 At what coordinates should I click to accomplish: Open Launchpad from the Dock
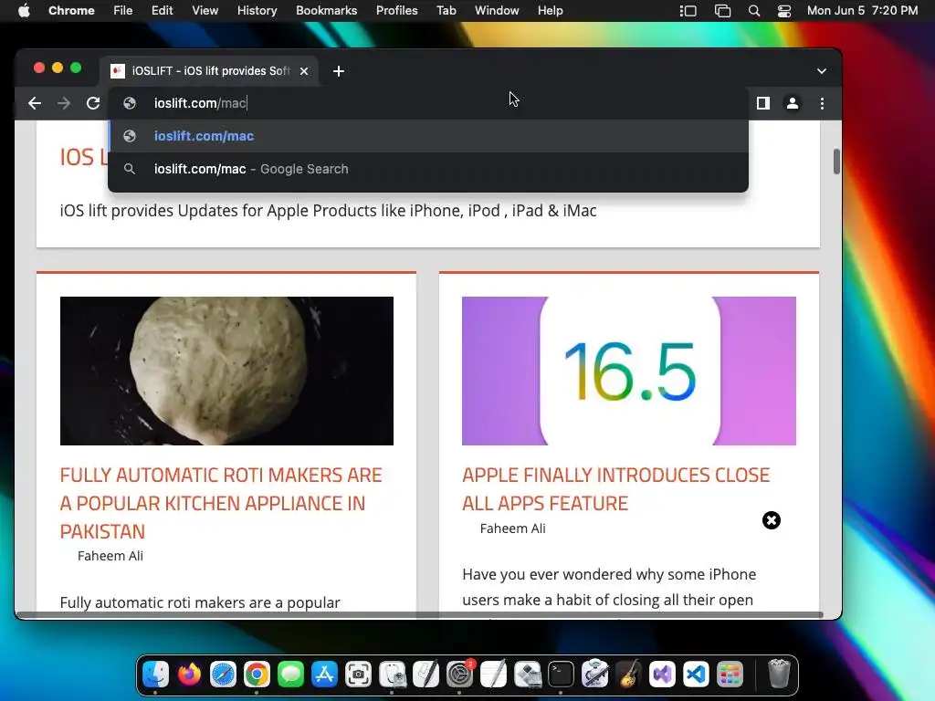click(x=730, y=675)
